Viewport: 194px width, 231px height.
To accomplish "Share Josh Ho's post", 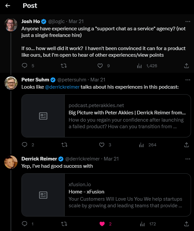I will [186, 66].
